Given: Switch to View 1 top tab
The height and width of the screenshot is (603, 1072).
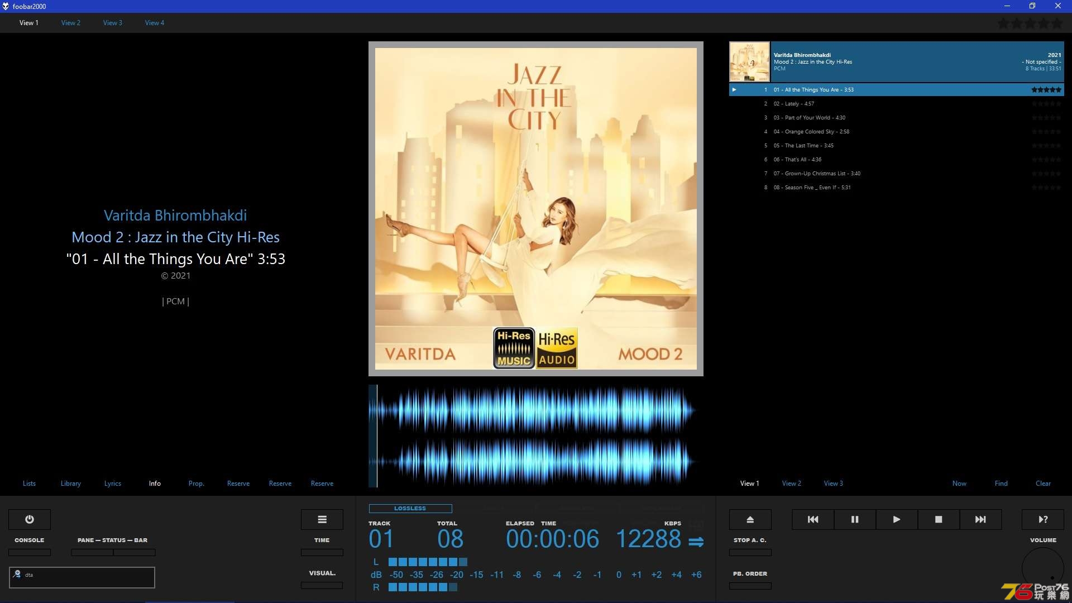Looking at the screenshot, I should coord(29,23).
